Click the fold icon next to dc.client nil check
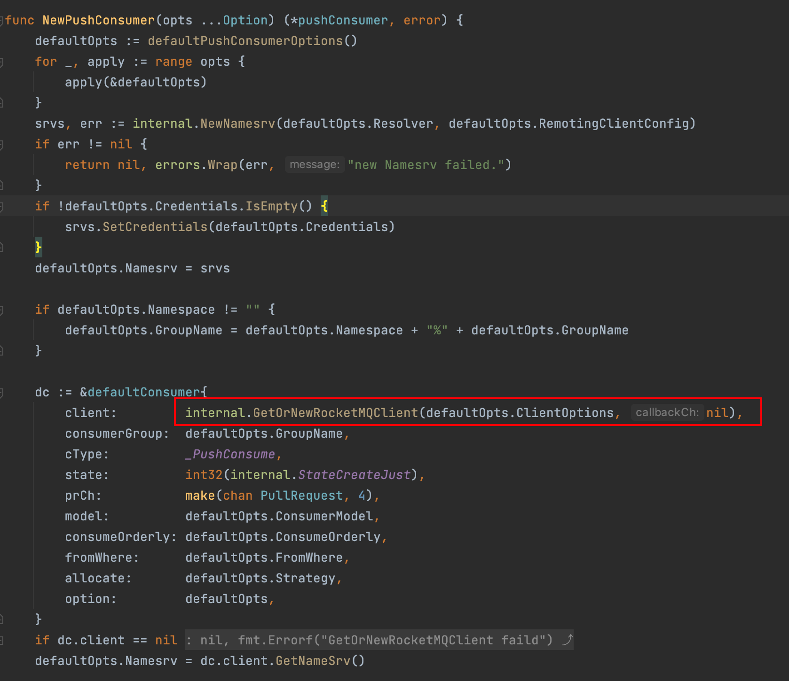This screenshot has height=681, width=789. tap(3, 640)
